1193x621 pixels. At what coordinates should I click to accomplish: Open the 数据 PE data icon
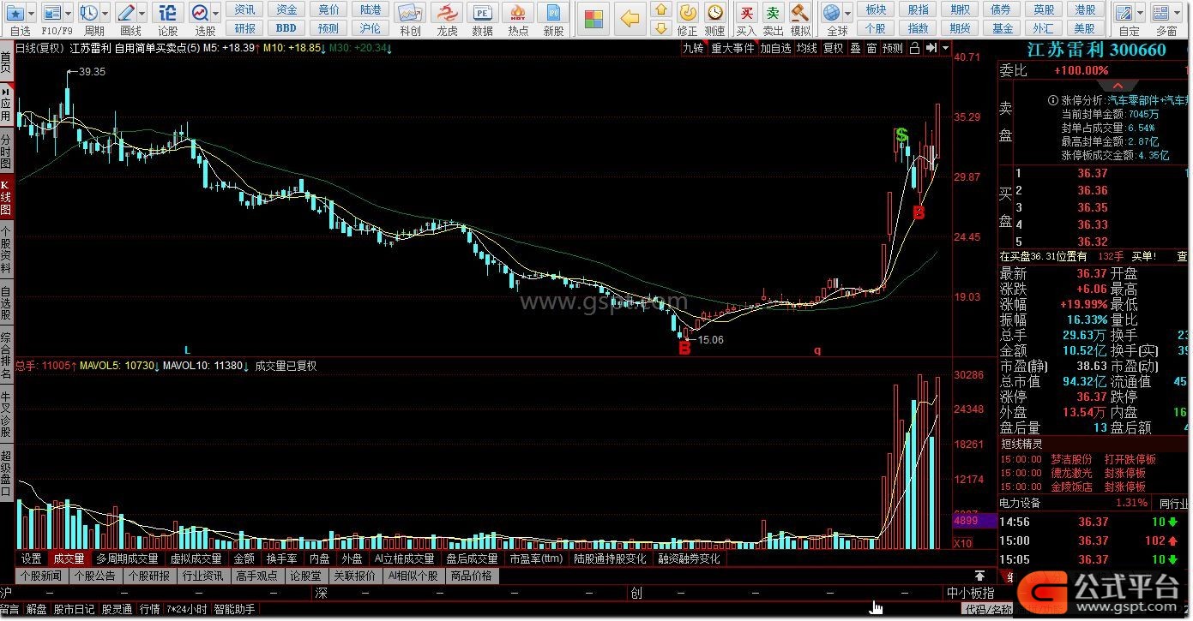[x=483, y=14]
